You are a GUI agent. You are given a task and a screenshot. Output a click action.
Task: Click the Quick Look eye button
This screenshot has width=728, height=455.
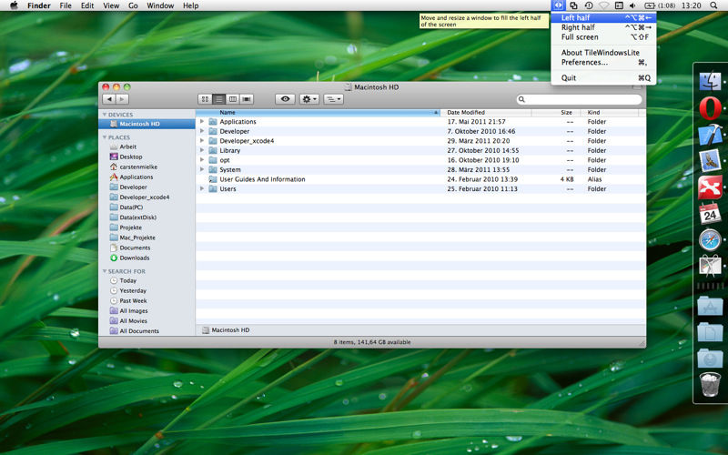coord(285,99)
